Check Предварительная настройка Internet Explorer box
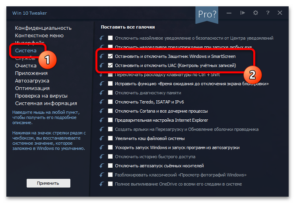The width and height of the screenshot is (295, 203). click(x=110, y=120)
